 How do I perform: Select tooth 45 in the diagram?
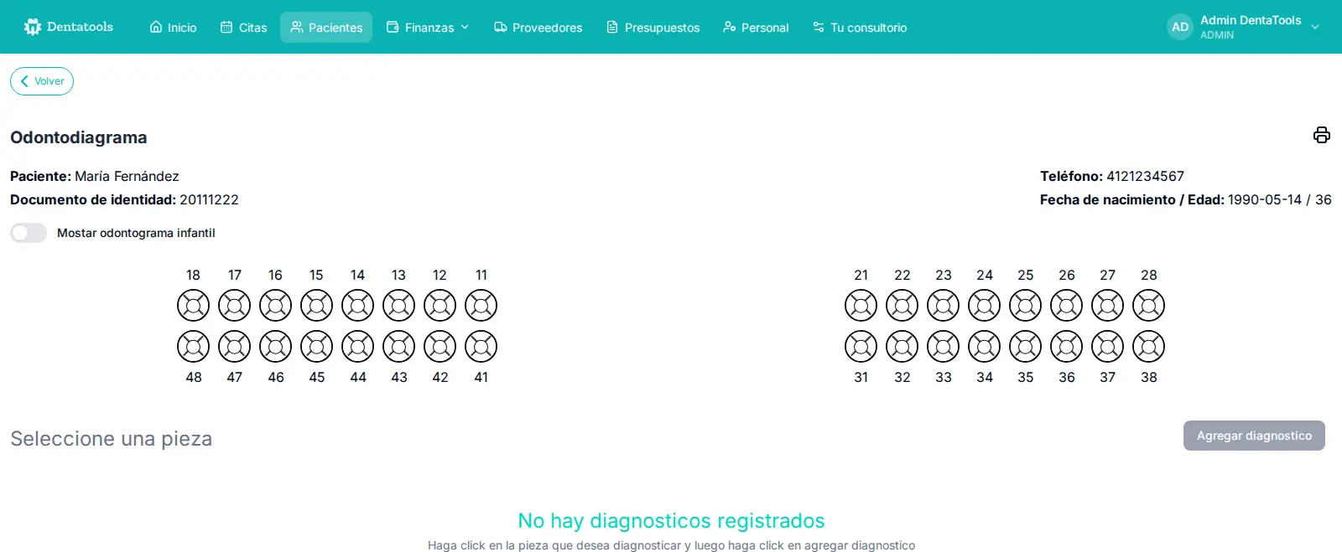point(316,346)
